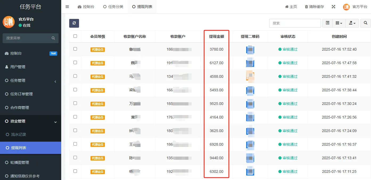Tick checkbox for the 4588.00 row
The height and width of the screenshot is (180, 371).
pos(75,76)
